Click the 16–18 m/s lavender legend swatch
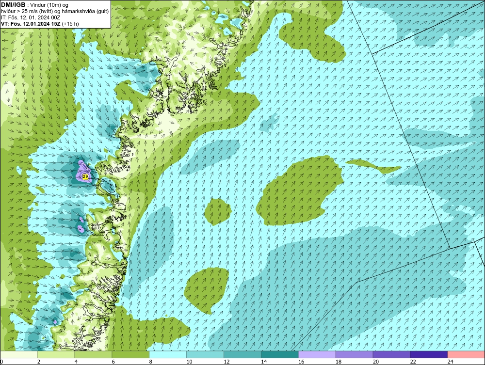Image resolution: width=485 pixels, height=365 pixels. point(317,354)
